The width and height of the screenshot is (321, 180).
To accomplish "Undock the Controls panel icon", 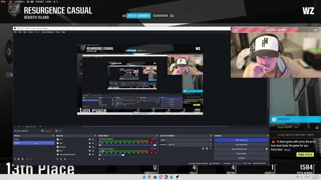I will [x=268, y=136].
